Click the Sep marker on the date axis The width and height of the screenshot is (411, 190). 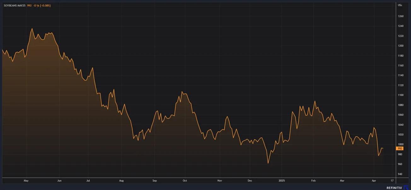pos(154,181)
